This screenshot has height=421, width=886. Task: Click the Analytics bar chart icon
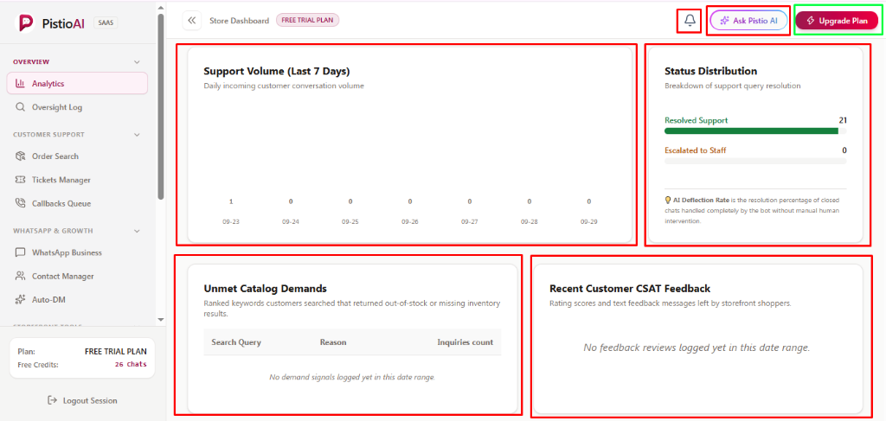(x=21, y=84)
